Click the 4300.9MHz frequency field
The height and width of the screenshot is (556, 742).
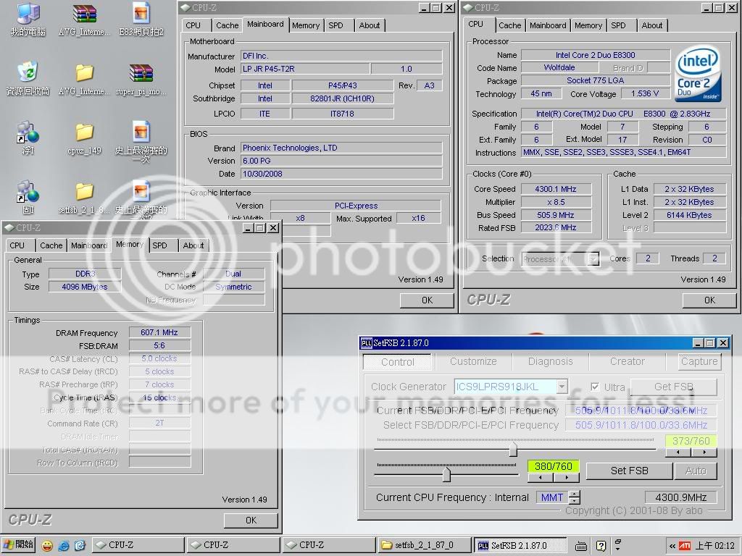click(680, 497)
